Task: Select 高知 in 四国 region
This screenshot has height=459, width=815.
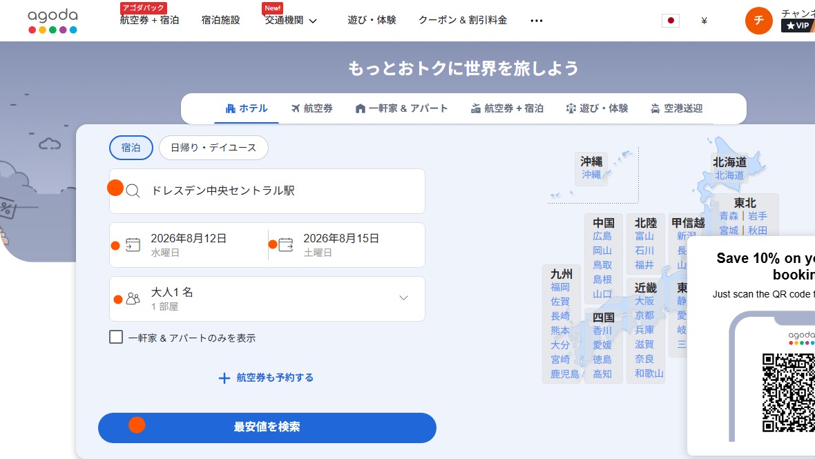Action: (602, 374)
